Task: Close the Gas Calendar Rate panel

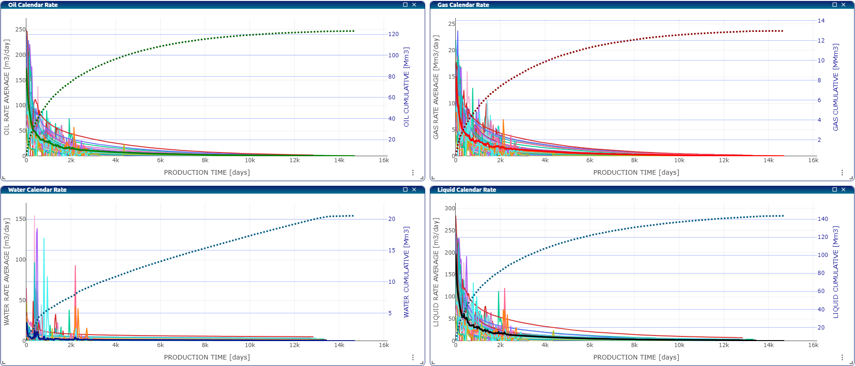Action: pos(843,5)
